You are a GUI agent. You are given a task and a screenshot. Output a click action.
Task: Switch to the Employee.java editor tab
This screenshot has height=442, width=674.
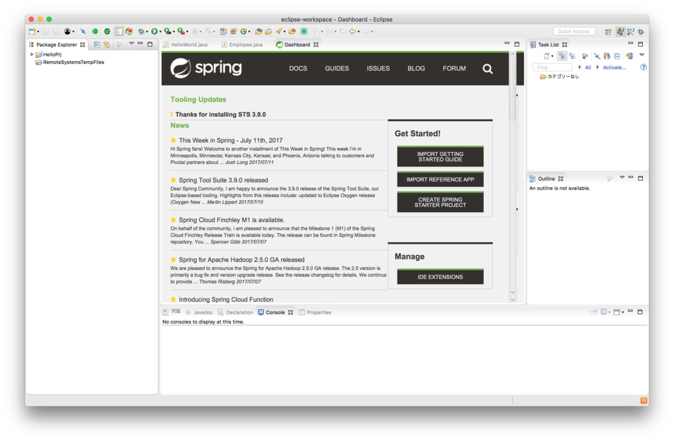(x=242, y=44)
